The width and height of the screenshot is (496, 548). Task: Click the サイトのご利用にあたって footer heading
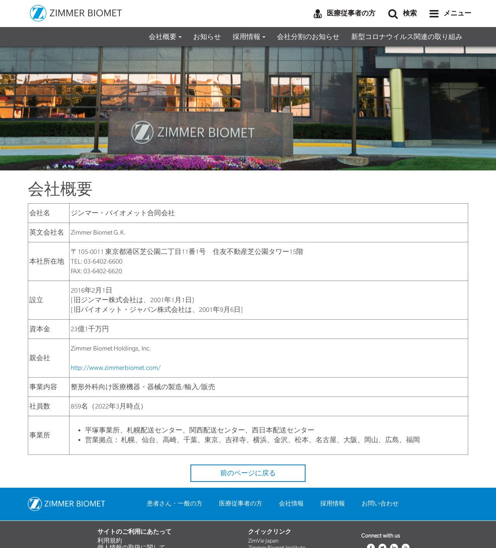[x=134, y=532]
